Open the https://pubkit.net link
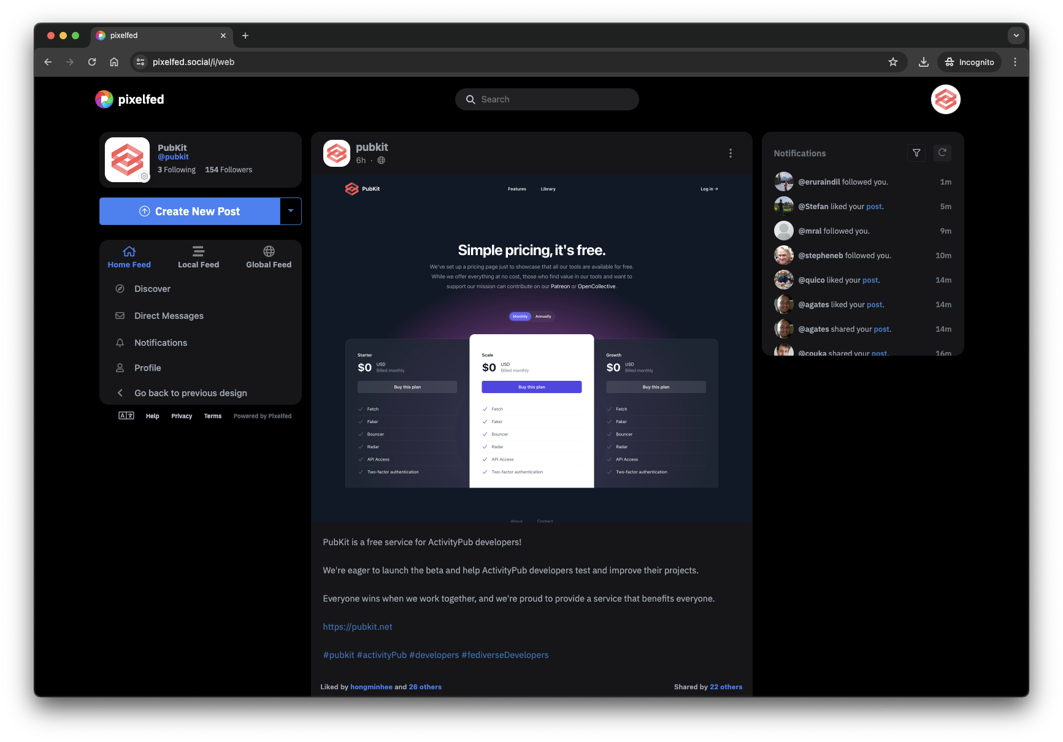 (x=358, y=627)
